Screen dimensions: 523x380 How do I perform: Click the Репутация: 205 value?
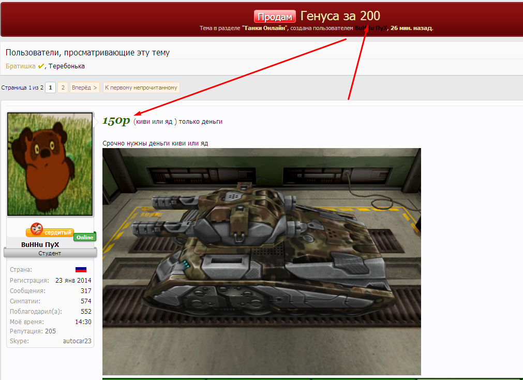50,331
